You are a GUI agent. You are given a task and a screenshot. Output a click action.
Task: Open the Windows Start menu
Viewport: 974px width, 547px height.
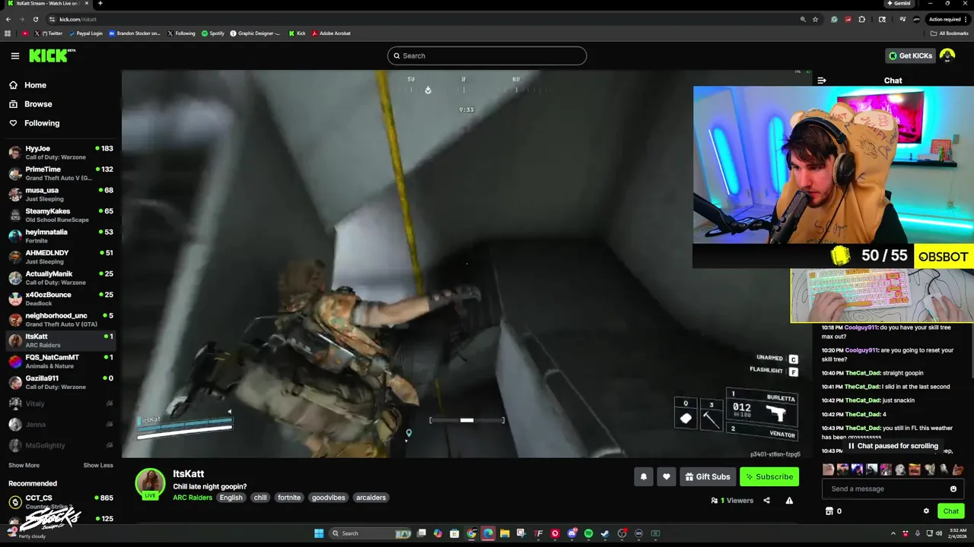tap(319, 533)
